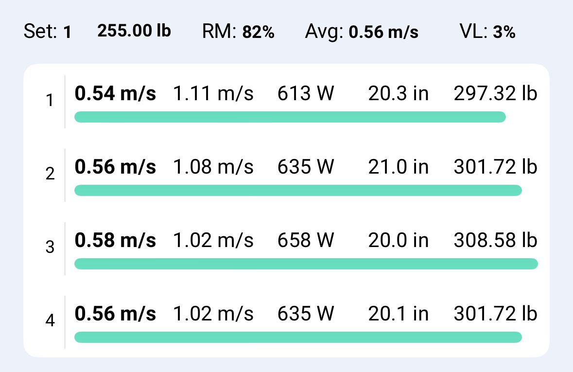The height and width of the screenshot is (372, 573).
Task: Click rep 4 green velocity bar
Action: (298, 337)
